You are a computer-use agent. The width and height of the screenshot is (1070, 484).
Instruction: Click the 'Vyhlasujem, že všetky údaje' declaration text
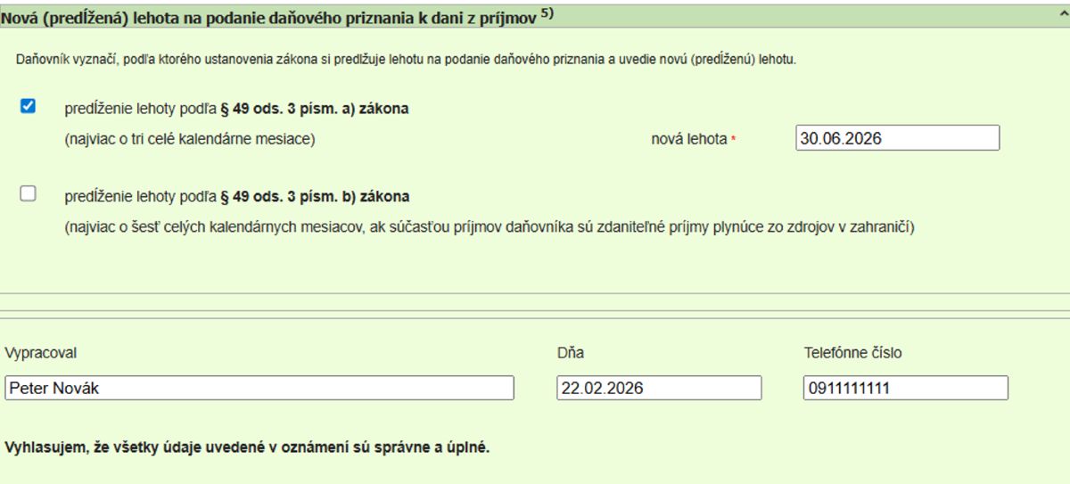tap(247, 446)
